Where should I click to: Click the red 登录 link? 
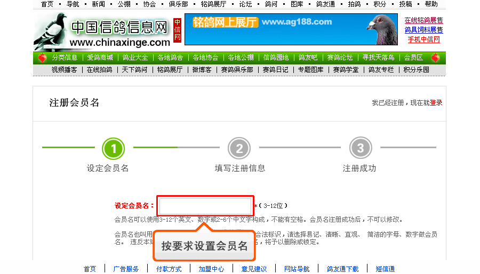(x=436, y=103)
